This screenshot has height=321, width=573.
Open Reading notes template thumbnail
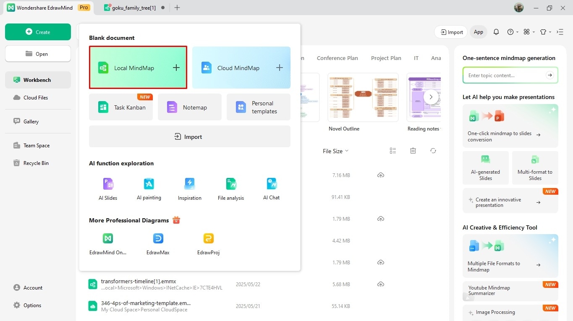424,97
